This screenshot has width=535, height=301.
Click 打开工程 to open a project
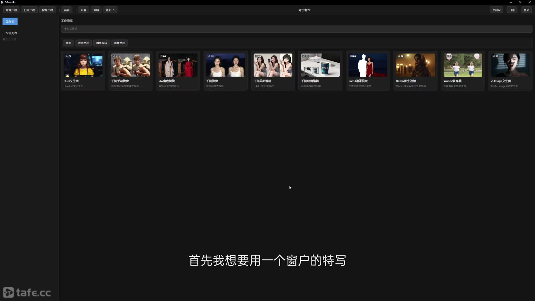29,10
